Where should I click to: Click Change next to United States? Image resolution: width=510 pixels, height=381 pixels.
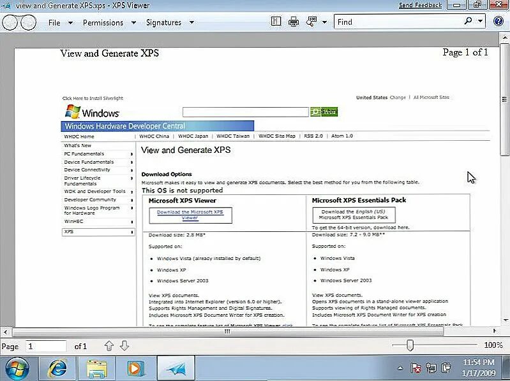pyautogui.click(x=398, y=97)
